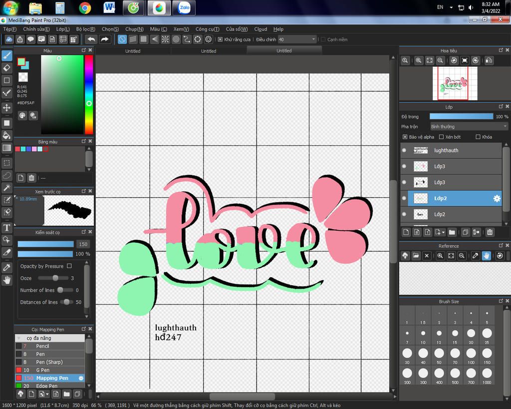Delete the layer with the trash icon
This screenshot has height=409, width=511.
490,232
